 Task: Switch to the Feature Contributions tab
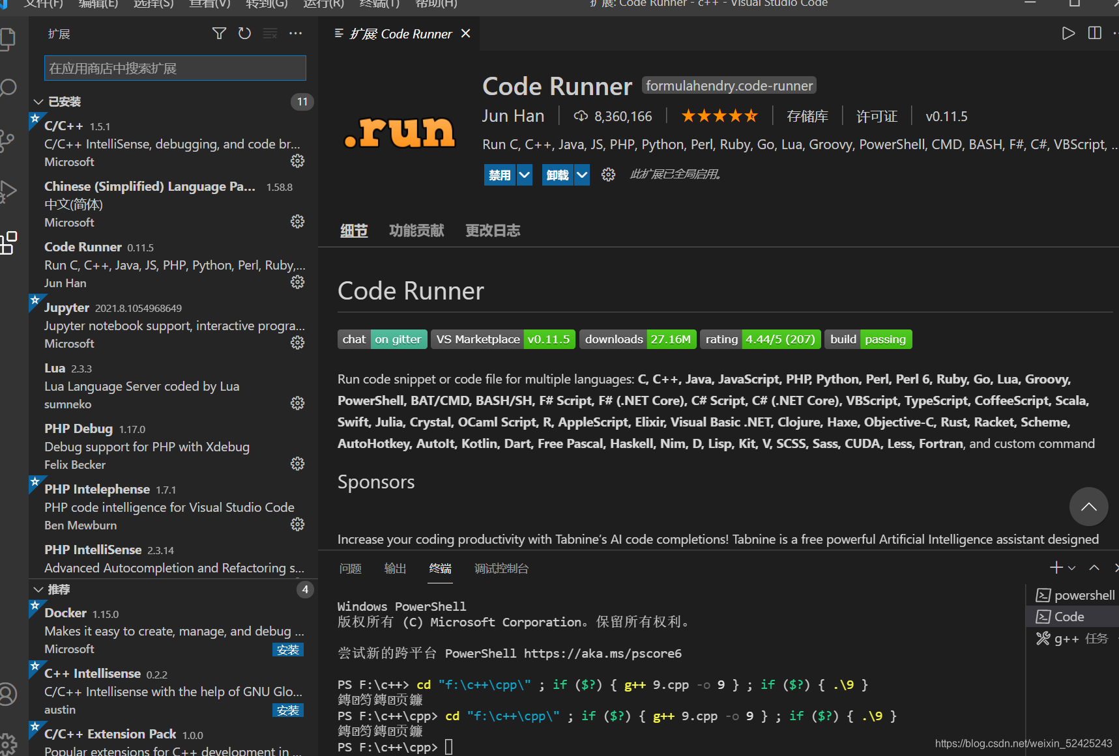coord(416,231)
